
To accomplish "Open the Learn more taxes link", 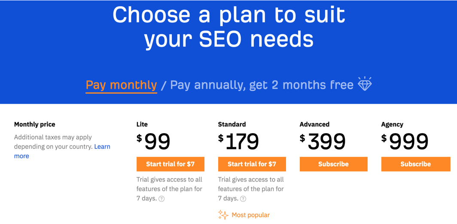I will point(62,151).
